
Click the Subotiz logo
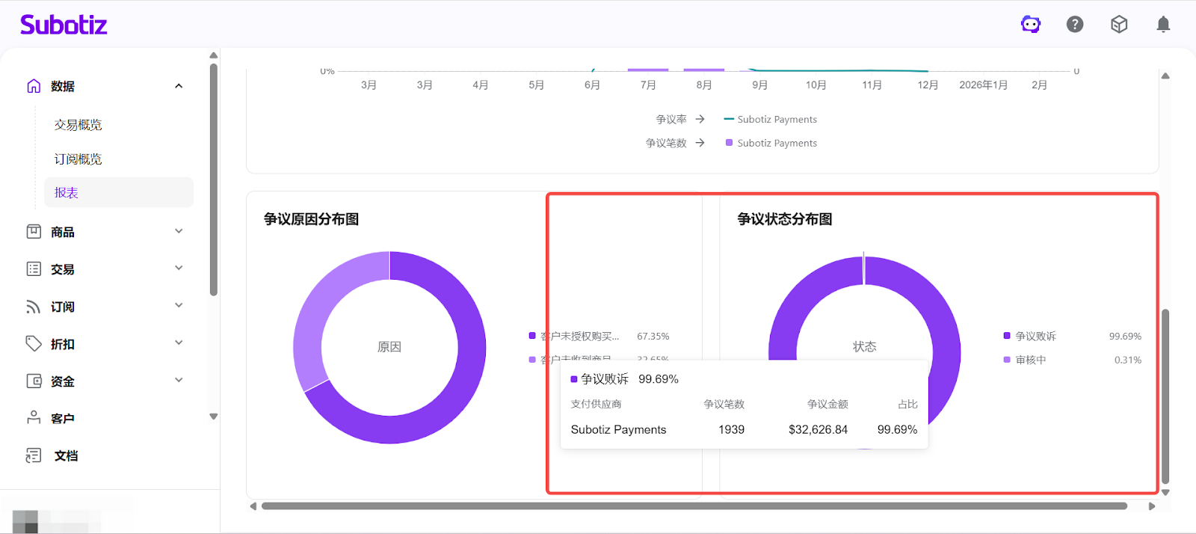64,25
